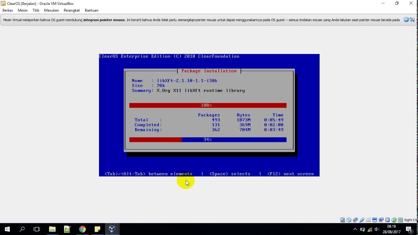Click the video capture indicator icon

pos(381,220)
